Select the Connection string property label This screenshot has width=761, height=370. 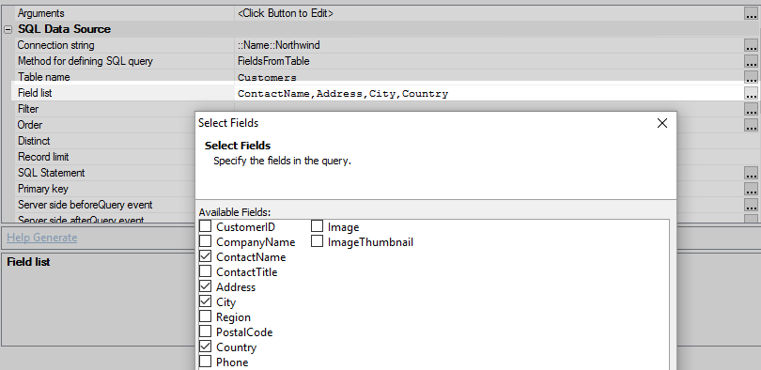(55, 46)
